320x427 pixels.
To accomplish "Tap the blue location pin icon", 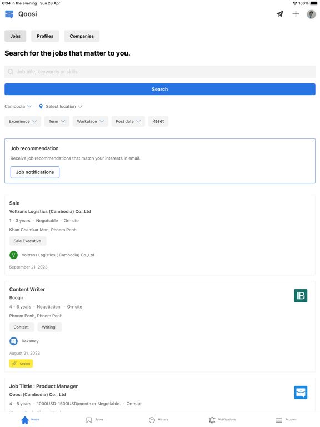I will [x=41, y=107].
